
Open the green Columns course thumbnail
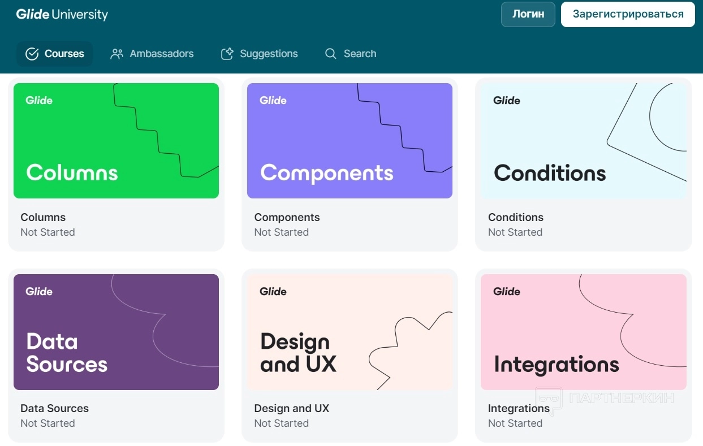[x=116, y=141]
